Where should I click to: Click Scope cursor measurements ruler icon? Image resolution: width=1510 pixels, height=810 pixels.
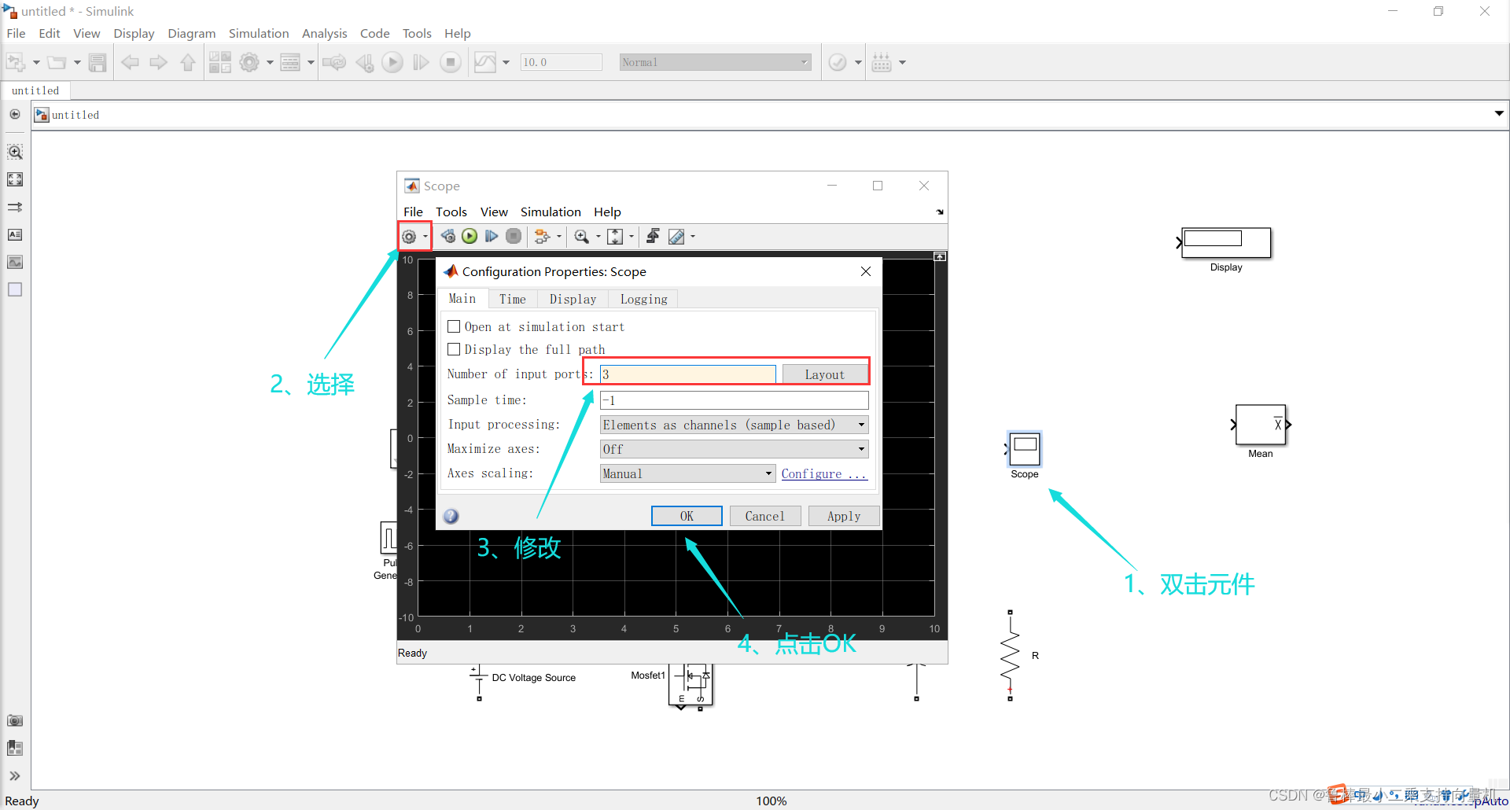(676, 237)
